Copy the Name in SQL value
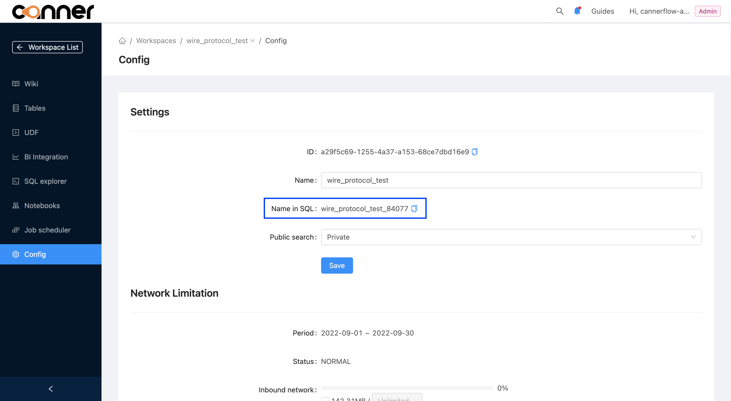Image resolution: width=731 pixels, height=401 pixels. tap(414, 209)
